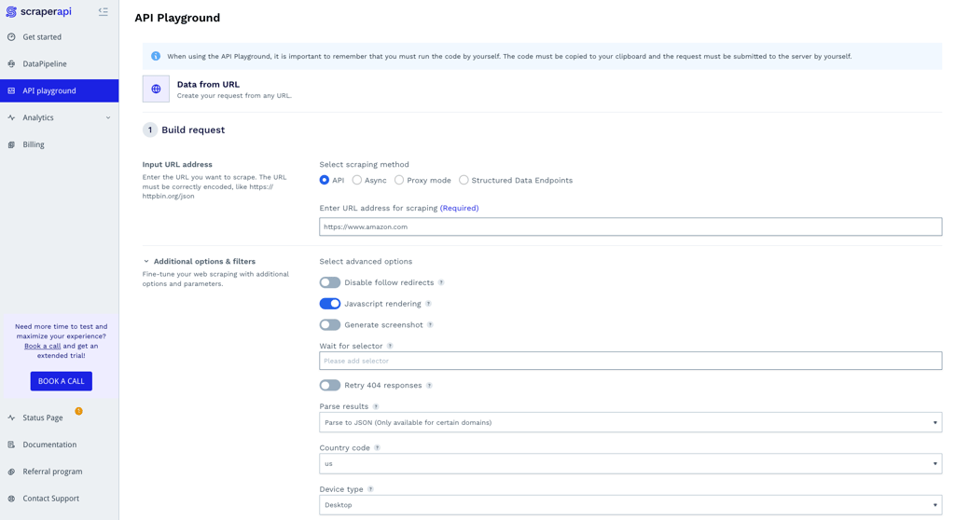Viewport: 955px width, 520px height.
Task: Click the orange Status Page notification badge
Action: click(x=78, y=411)
